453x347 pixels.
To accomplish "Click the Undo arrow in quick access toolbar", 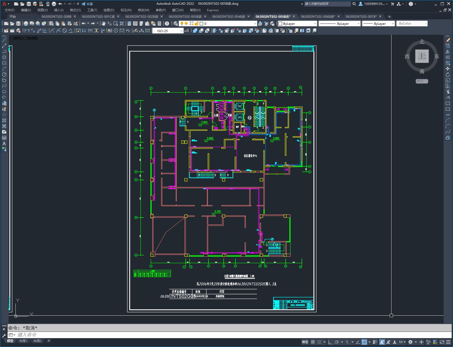I will tap(60, 4).
